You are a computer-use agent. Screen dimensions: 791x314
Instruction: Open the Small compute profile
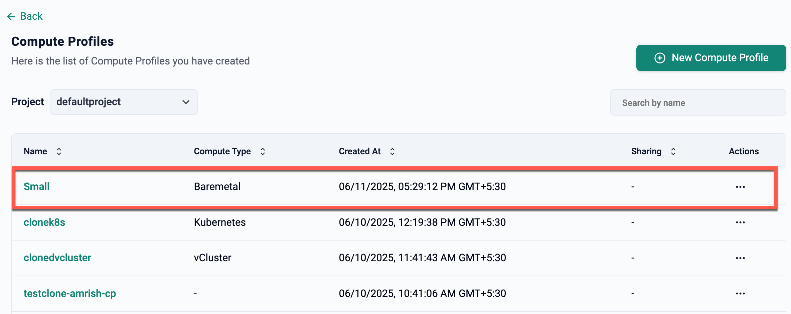tap(36, 186)
